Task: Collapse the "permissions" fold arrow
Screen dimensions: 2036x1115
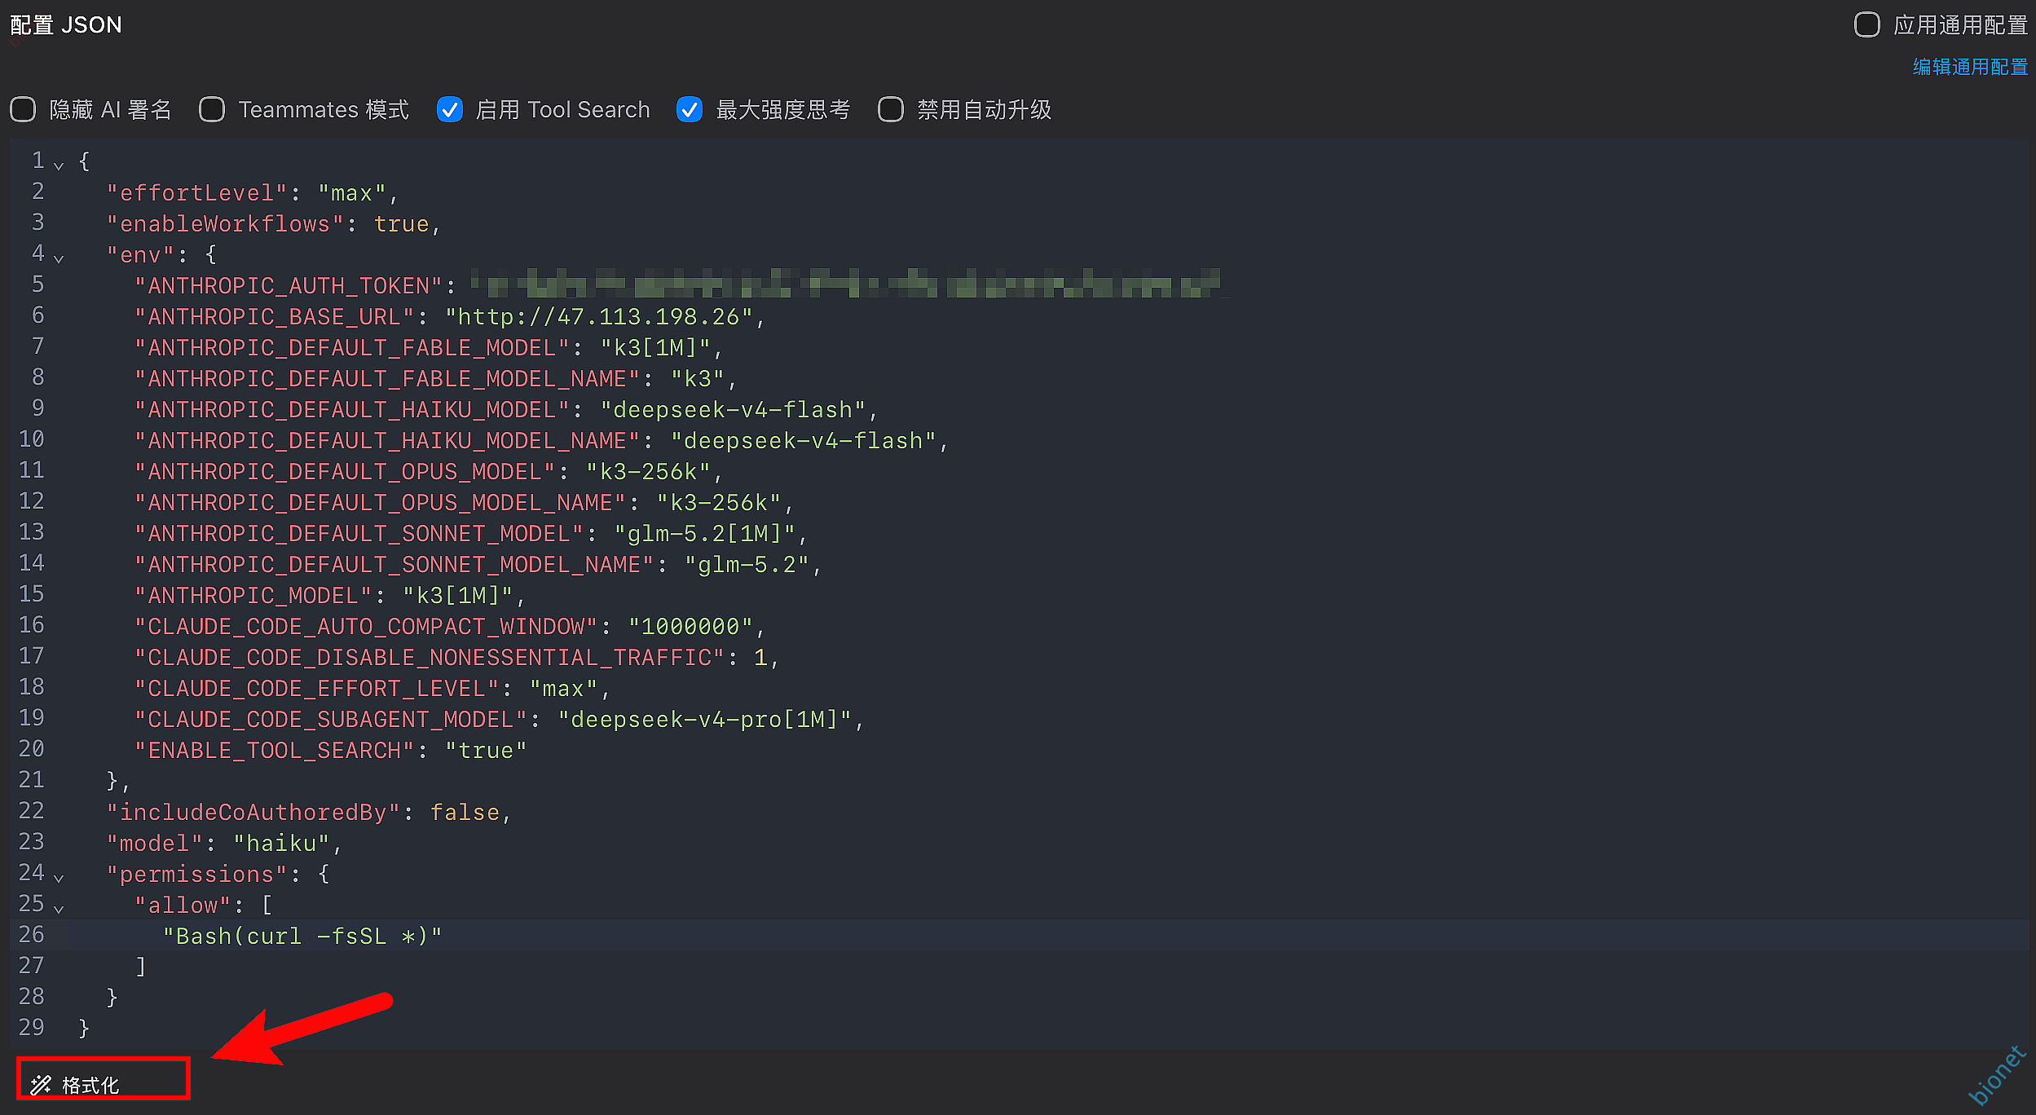Action: click(59, 878)
